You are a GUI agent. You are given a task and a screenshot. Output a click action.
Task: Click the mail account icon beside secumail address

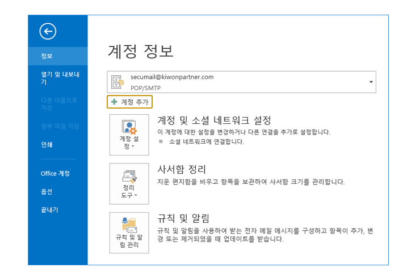[x=117, y=82]
